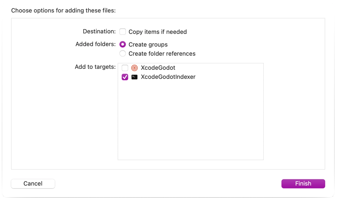
Task: Uncheck the XcodeGodotIndexer target checkbox
Action: pos(125,77)
